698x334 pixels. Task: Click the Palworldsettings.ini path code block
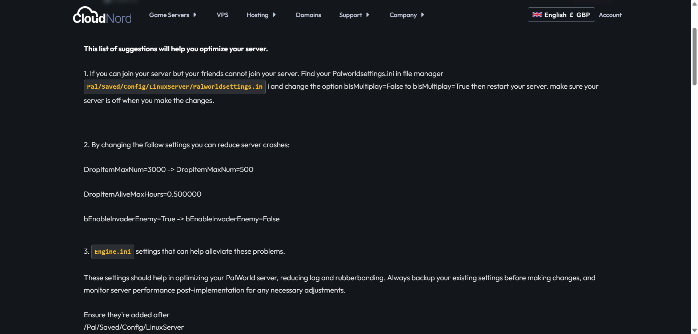tap(174, 87)
